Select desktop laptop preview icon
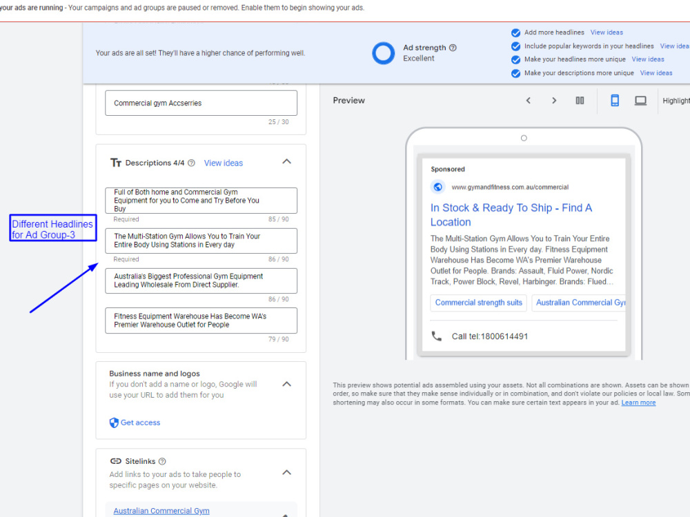The image size is (690, 517). (x=640, y=101)
